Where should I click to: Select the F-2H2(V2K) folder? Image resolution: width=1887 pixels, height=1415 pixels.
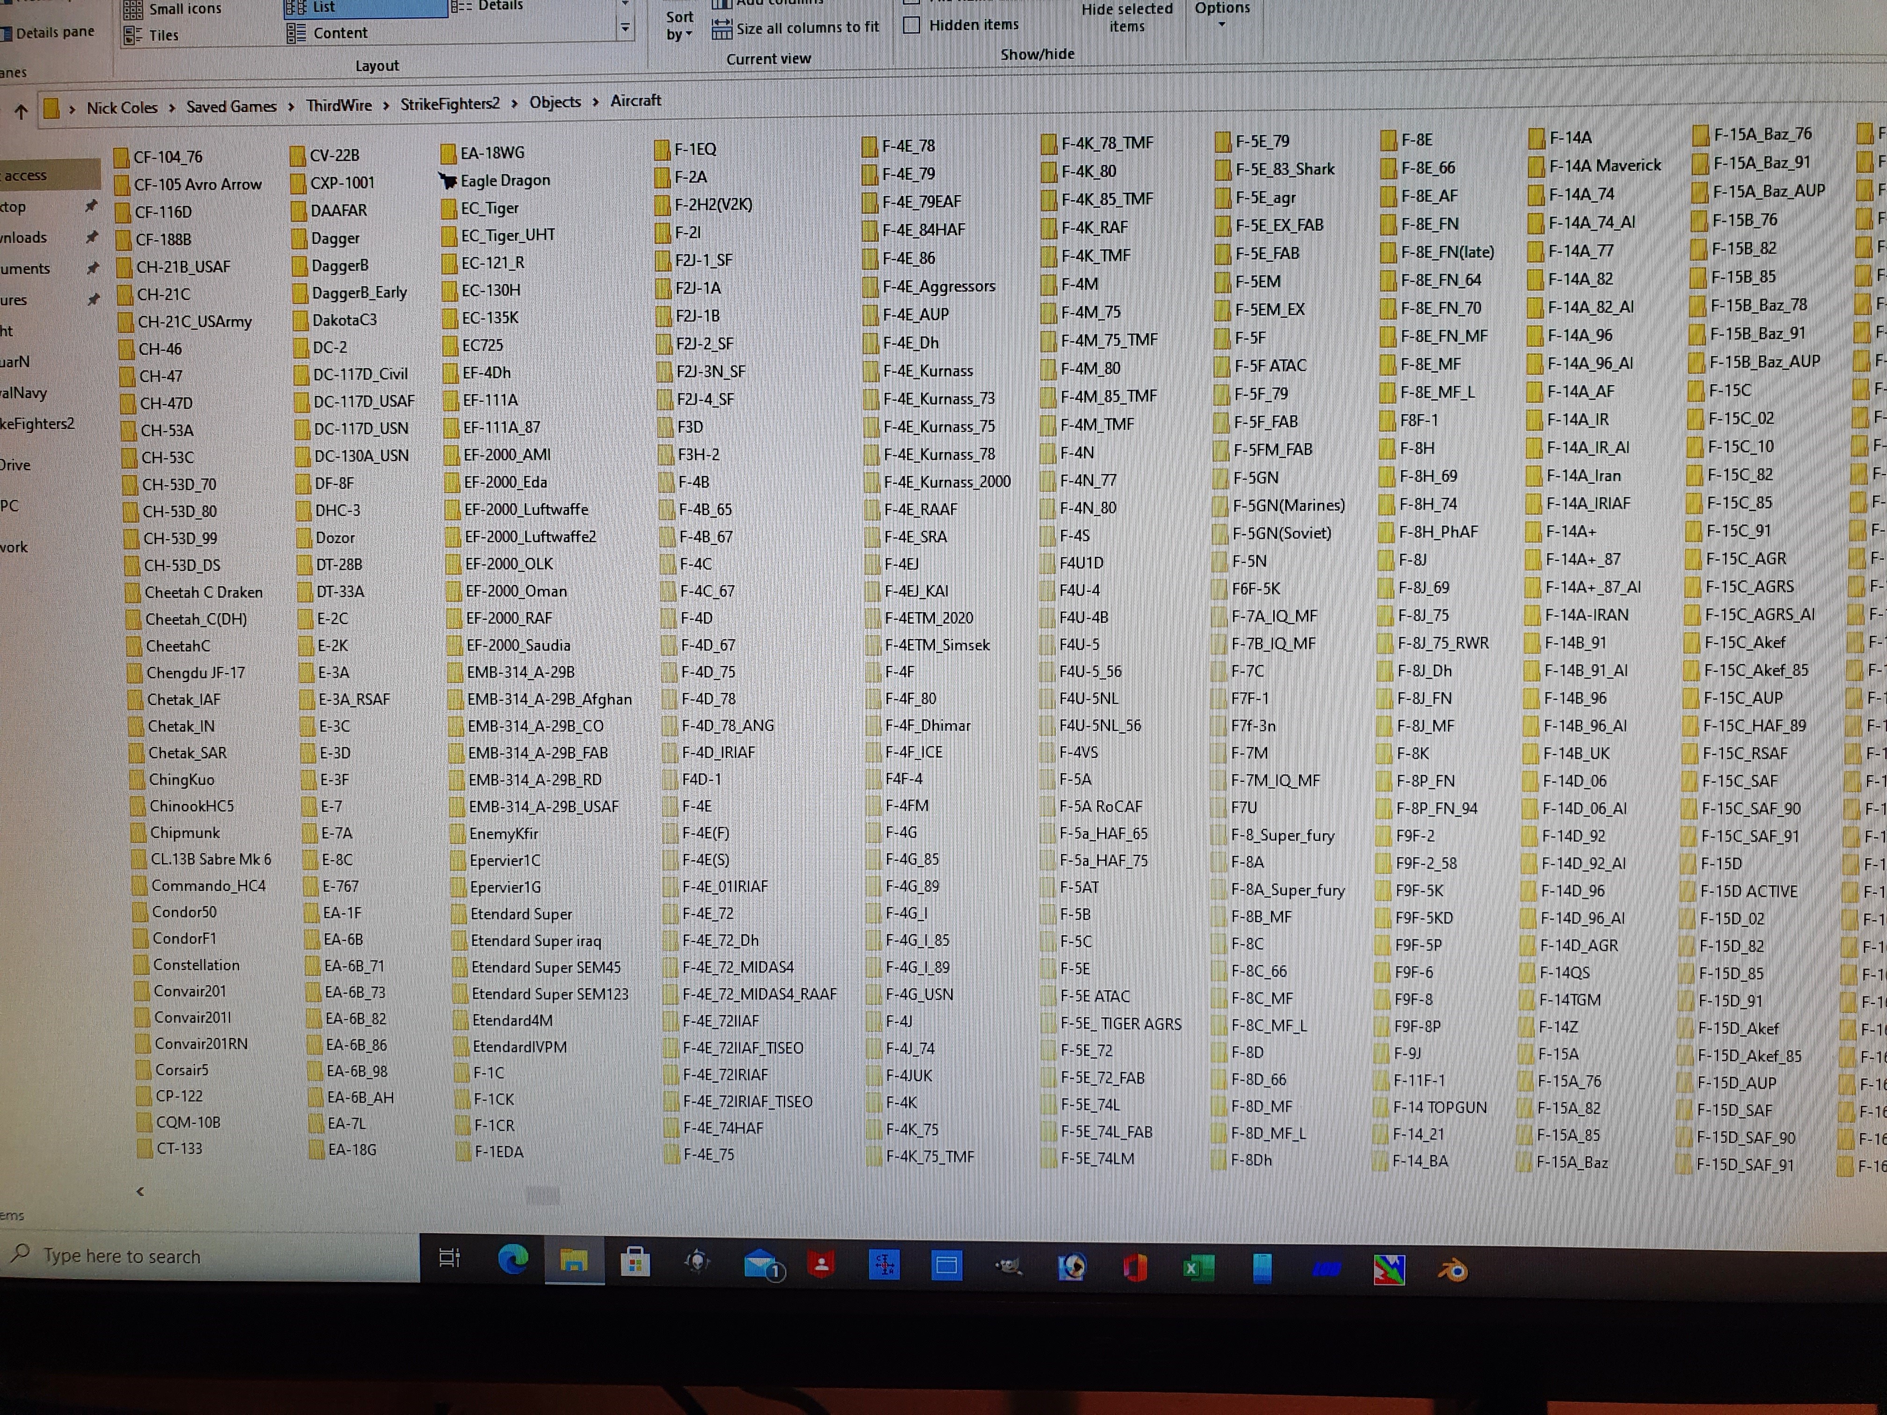pos(705,204)
